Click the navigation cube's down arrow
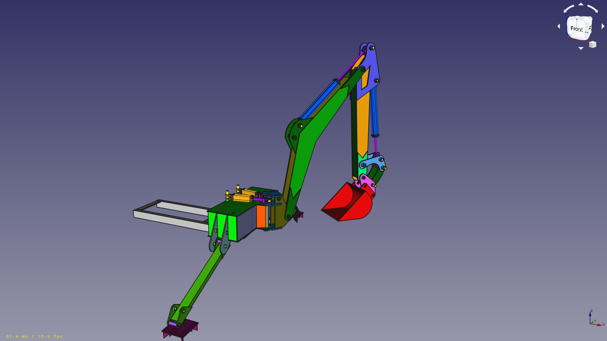607x341 pixels. tap(581, 48)
